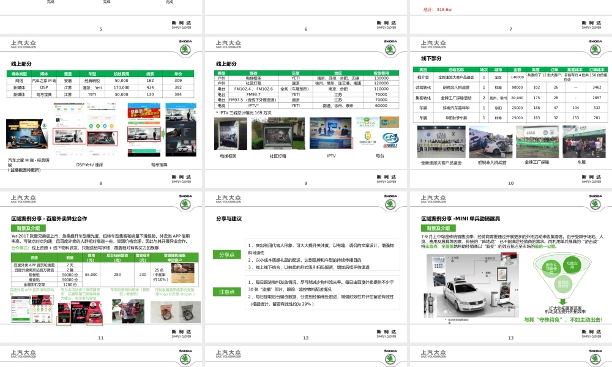
Task: Click the 电梯框架 elevator ad photo on slide 9
Action: [230, 134]
